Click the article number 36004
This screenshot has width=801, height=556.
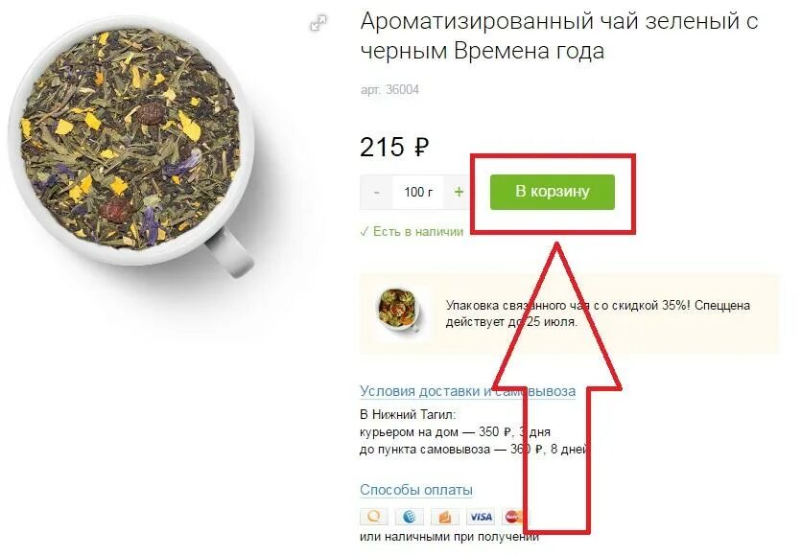click(x=389, y=90)
